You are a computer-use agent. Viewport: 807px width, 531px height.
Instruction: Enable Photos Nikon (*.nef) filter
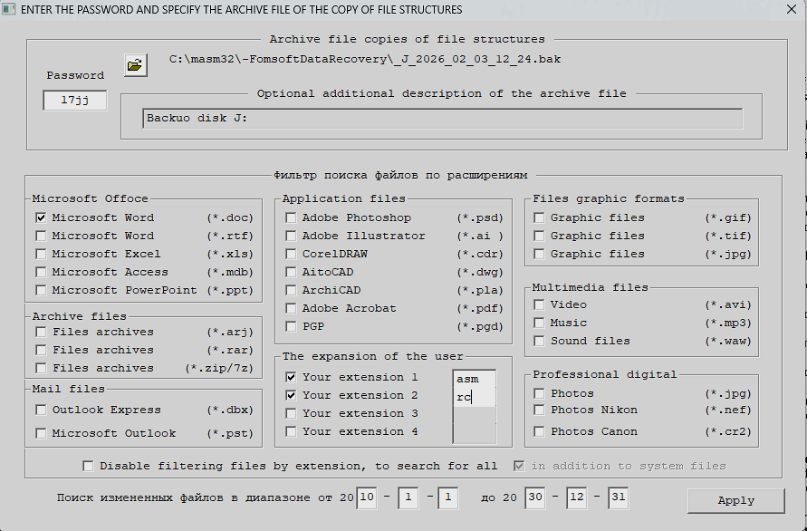(539, 409)
